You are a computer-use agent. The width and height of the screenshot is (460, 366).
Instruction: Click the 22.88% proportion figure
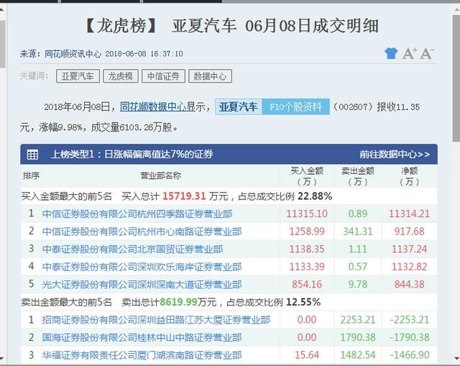tap(315, 196)
